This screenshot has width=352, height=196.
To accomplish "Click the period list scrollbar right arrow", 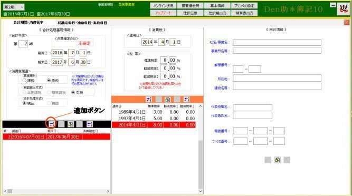I will pyautogui.click(x=108, y=191).
